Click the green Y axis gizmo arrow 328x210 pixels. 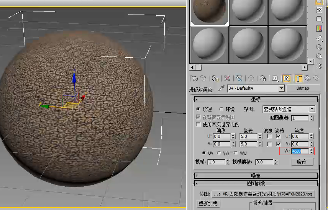pos(44,106)
